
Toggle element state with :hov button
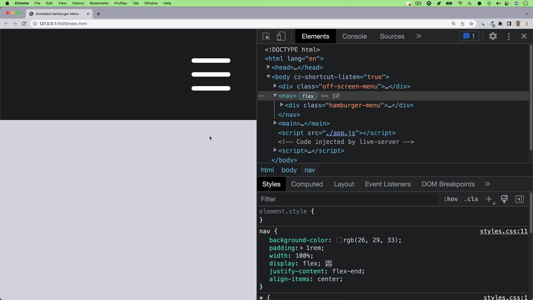coord(451,199)
